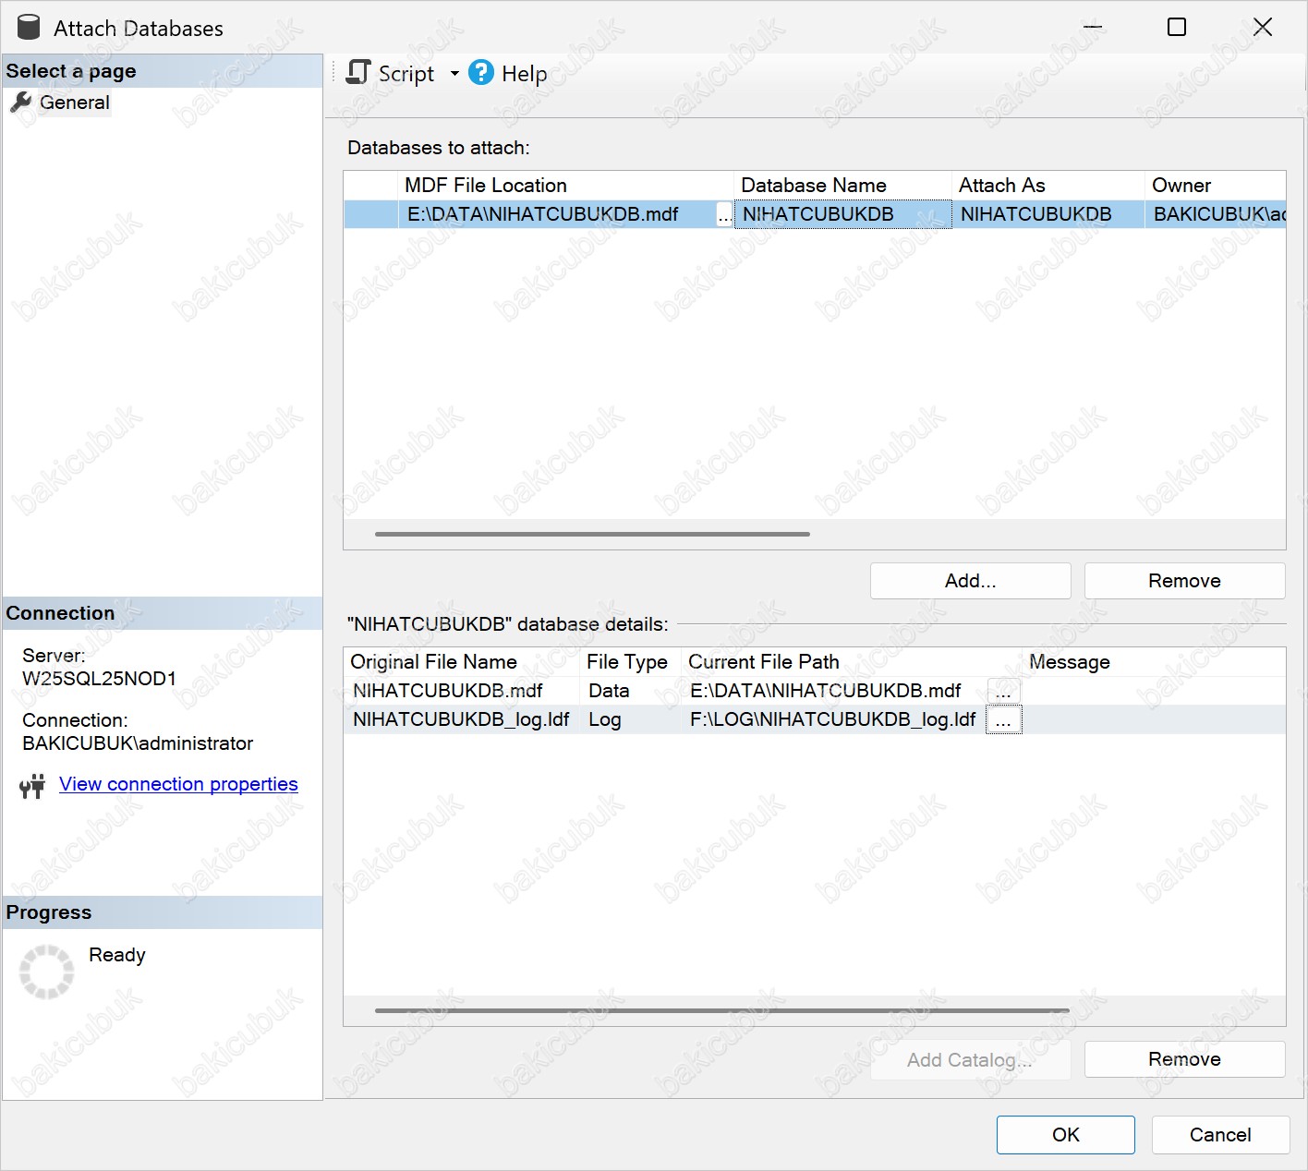Viewport: 1308px width, 1171px height.
Task: Remove the selected database to attach
Action: (1184, 581)
